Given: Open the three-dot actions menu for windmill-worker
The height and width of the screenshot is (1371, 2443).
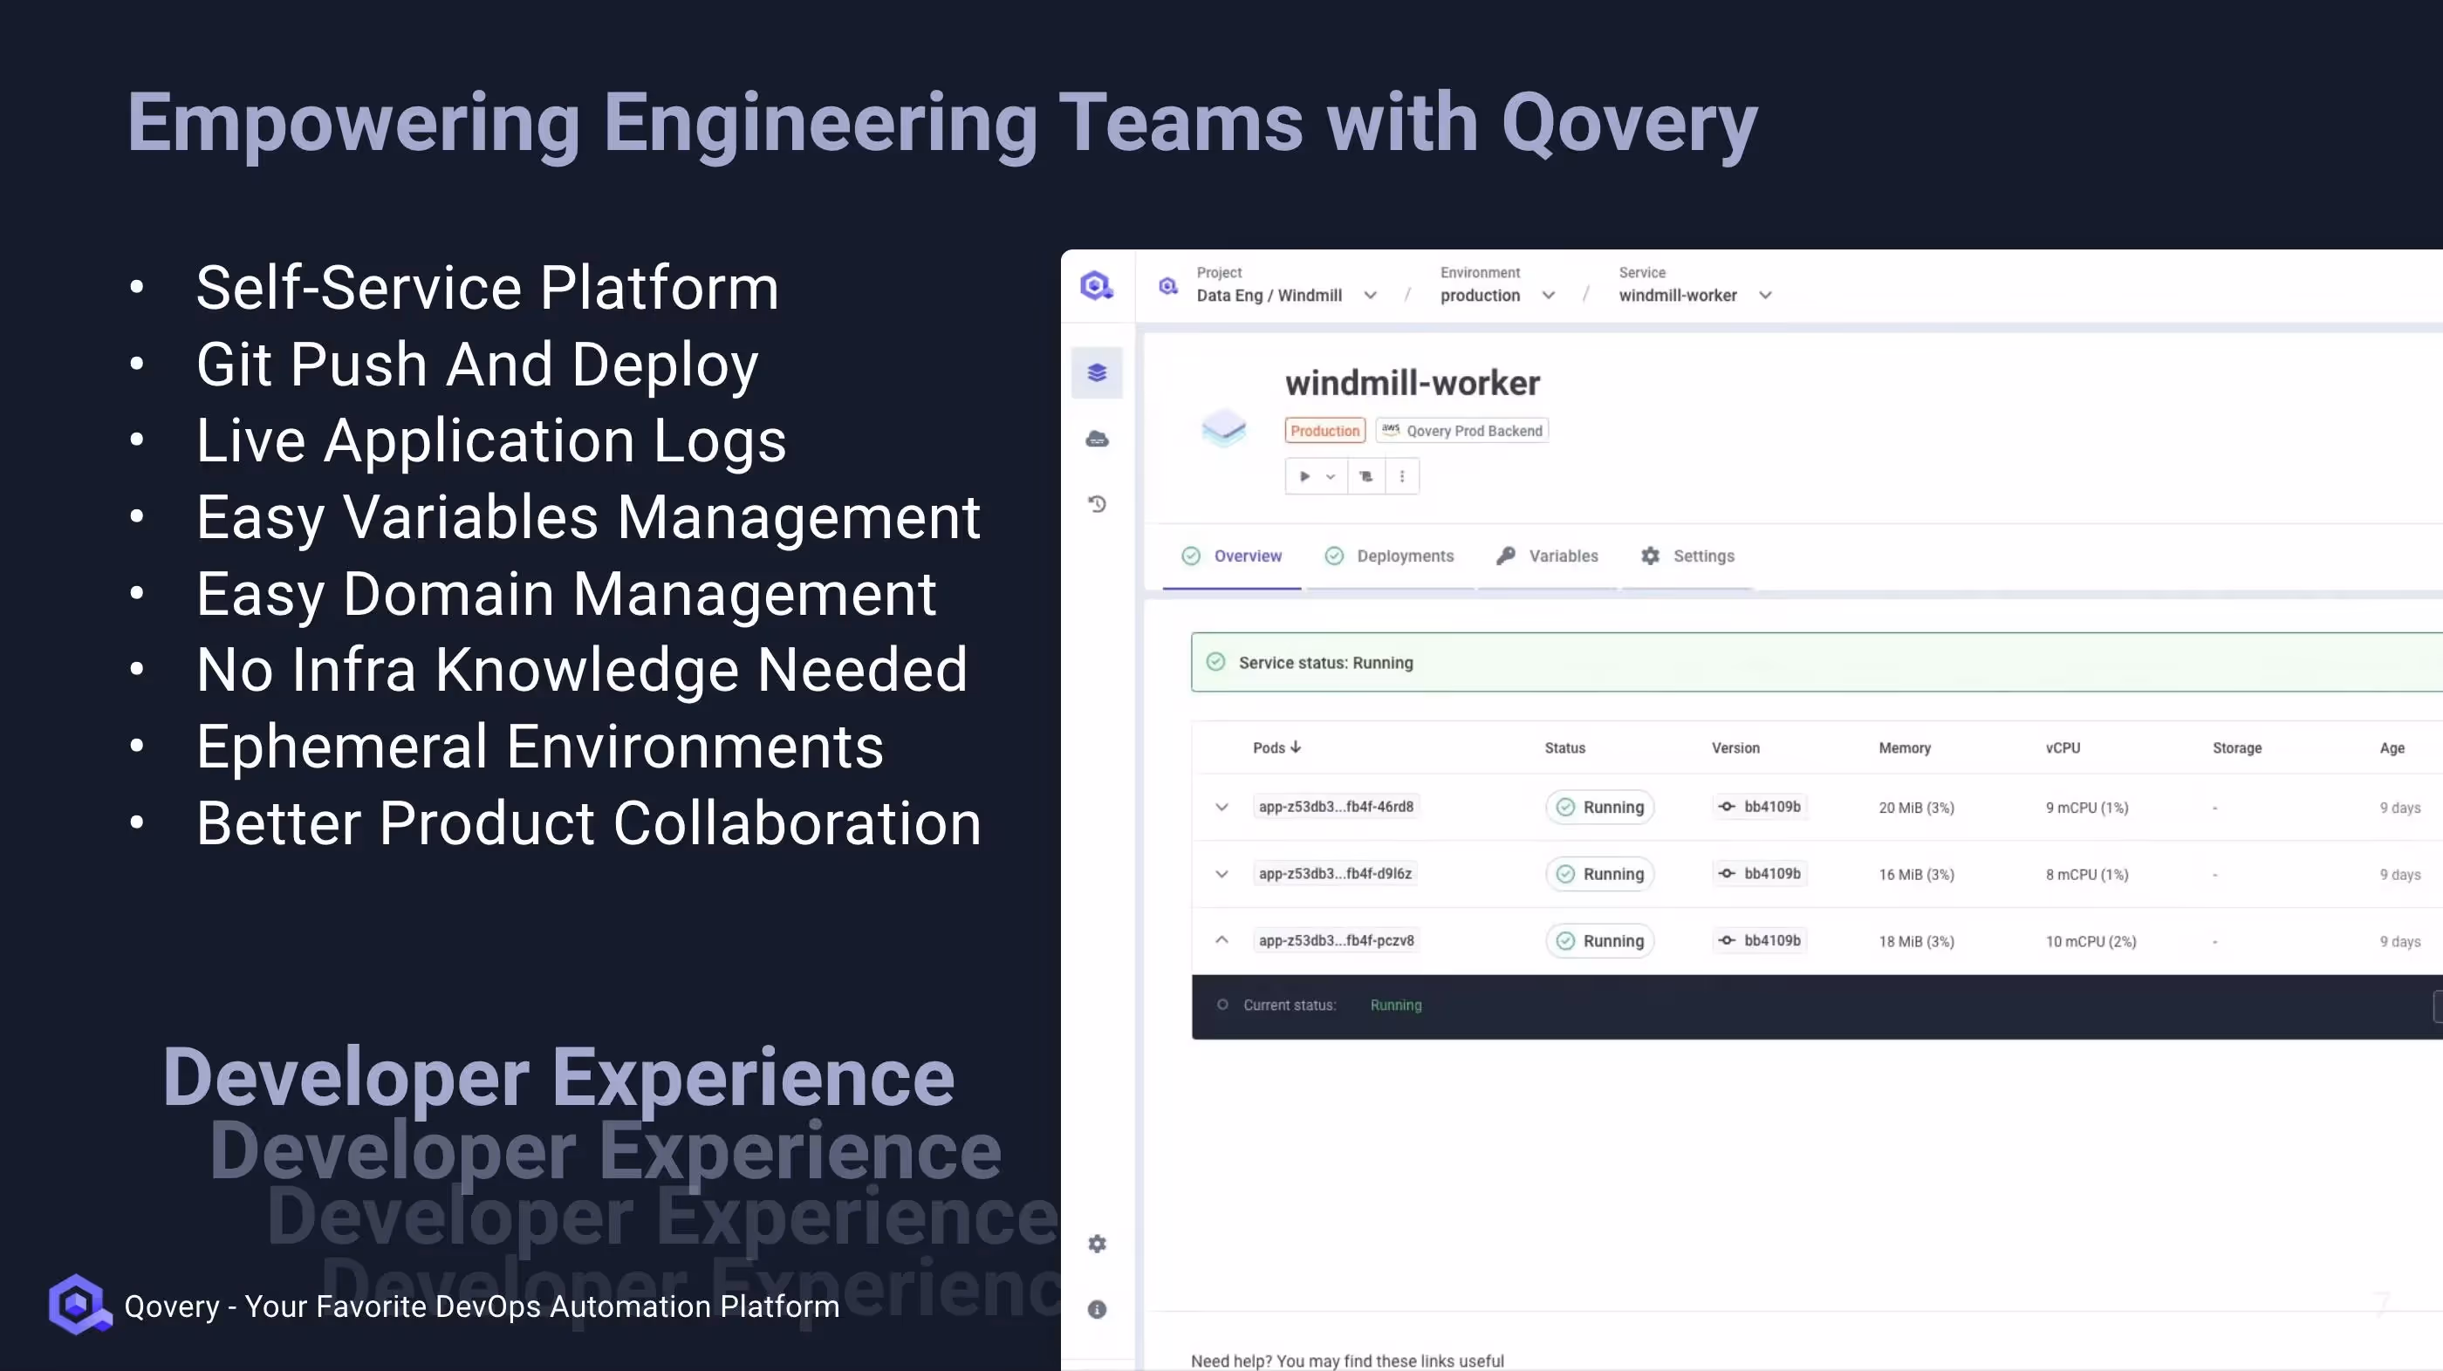Looking at the screenshot, I should point(1402,476).
